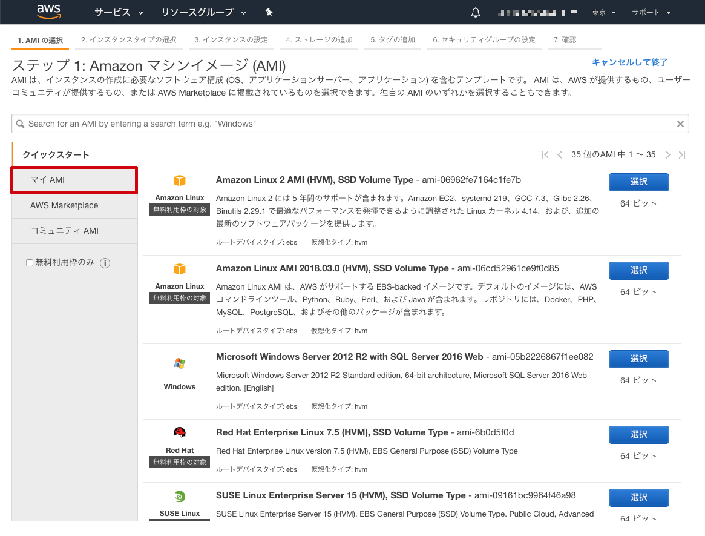Click the Amazon Linux AMI 2018.03.0 cube icon

point(179,269)
